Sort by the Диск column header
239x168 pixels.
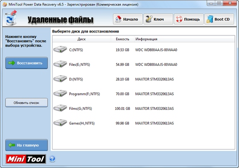[82, 39]
